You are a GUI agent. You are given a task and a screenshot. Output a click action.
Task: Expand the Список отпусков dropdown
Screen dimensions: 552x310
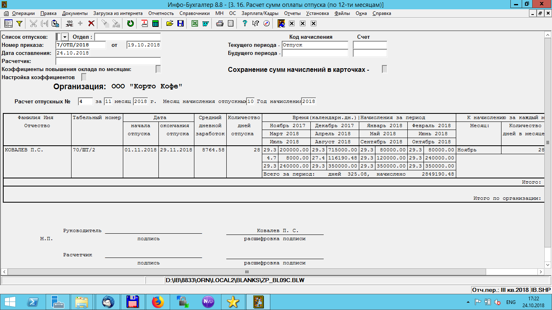[65, 37]
